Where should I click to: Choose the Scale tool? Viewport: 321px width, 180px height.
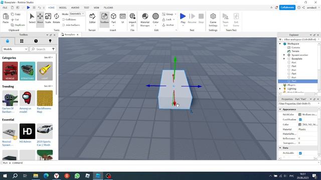click(x=48, y=18)
